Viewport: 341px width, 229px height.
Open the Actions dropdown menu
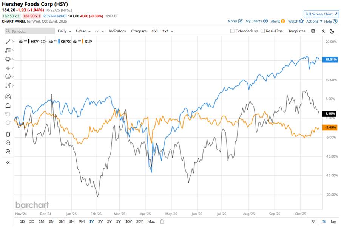coord(314,21)
